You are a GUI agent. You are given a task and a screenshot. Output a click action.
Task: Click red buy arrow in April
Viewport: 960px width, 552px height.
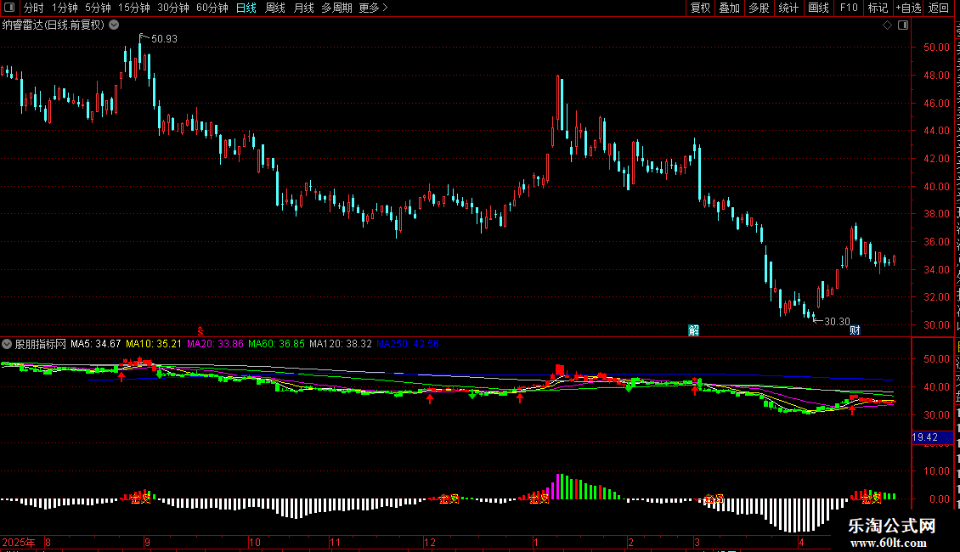click(851, 409)
